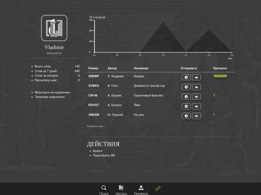The height and width of the screenshot is (195, 261).
Task: Click Выйти to log out
Action: (x=97, y=151)
